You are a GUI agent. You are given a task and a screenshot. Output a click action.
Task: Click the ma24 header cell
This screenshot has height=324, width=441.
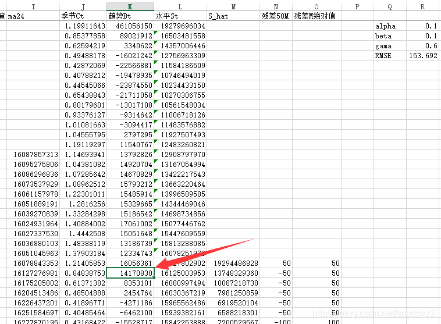[33, 16]
